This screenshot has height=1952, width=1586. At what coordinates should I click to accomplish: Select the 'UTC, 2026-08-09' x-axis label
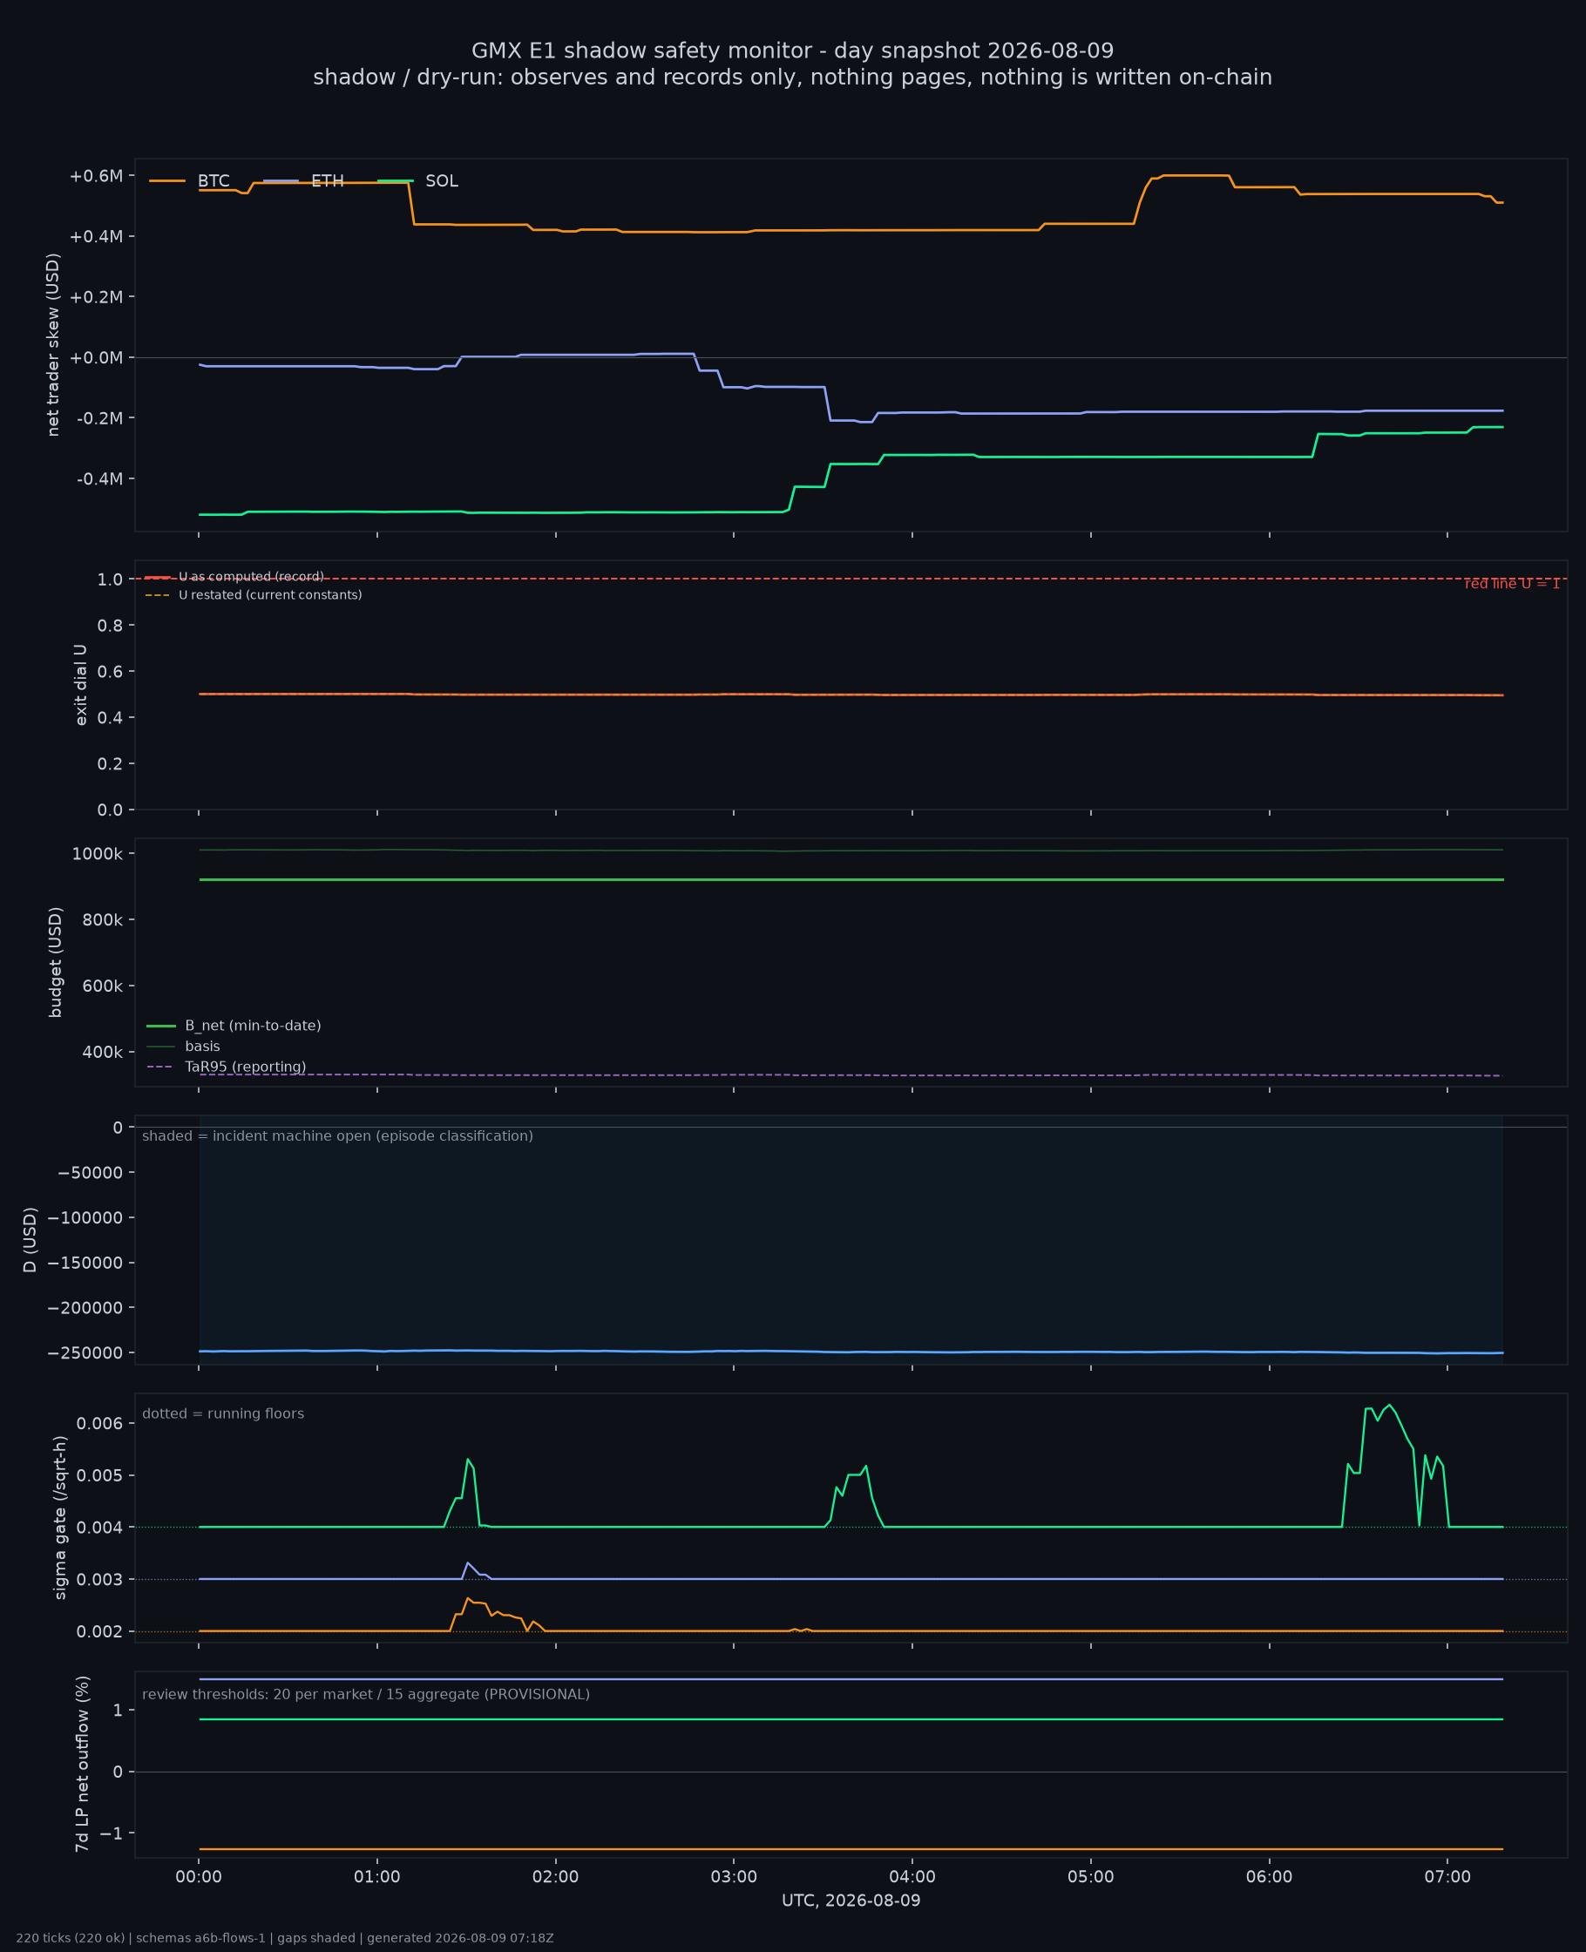[851, 1900]
